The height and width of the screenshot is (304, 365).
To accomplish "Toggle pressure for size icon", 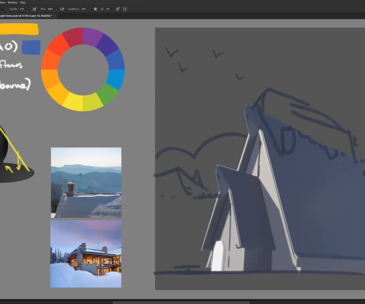I will pos(117,9).
